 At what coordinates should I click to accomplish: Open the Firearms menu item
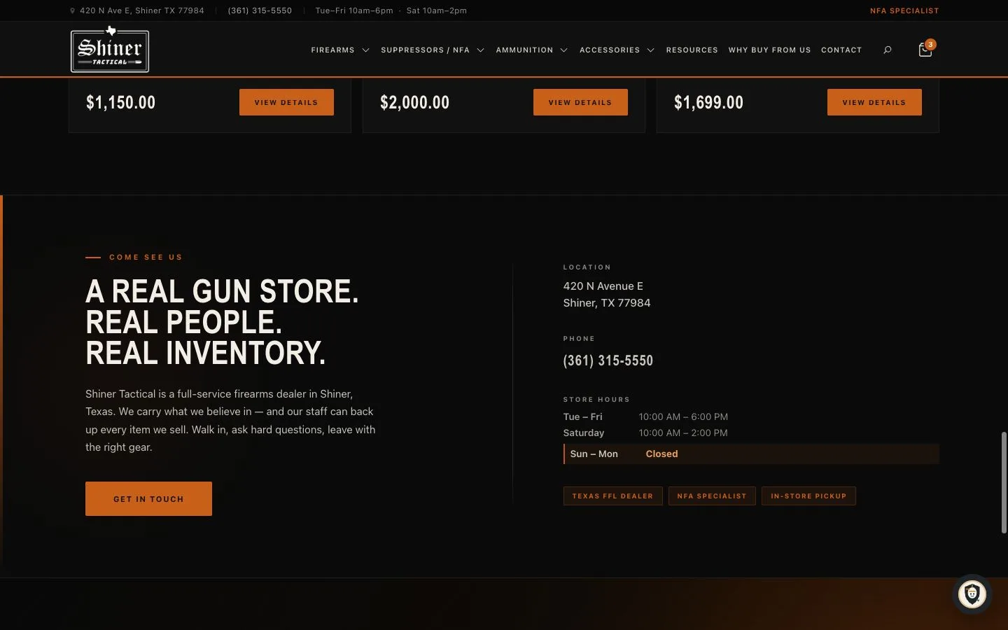click(x=332, y=50)
